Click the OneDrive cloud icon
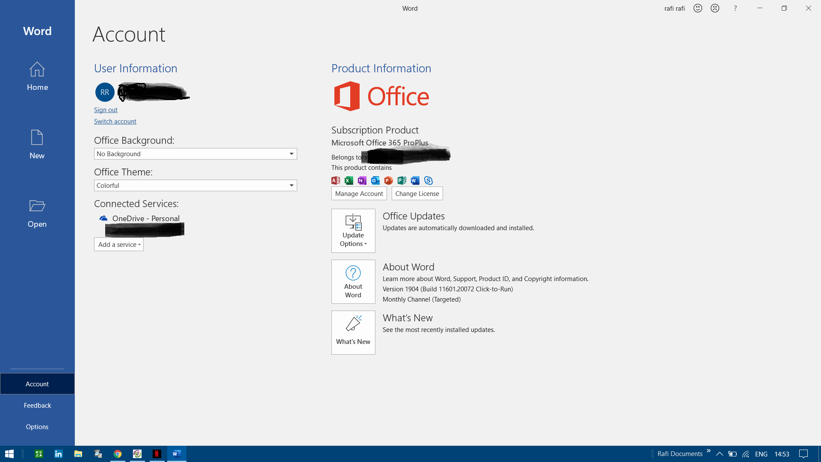The height and width of the screenshot is (462, 821). (103, 219)
